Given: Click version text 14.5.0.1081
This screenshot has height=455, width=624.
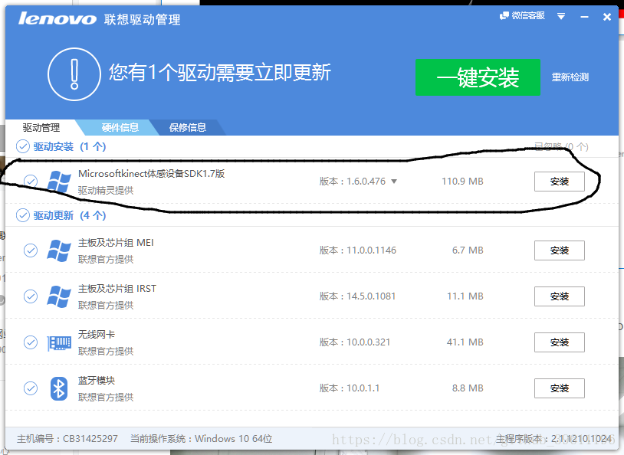Looking at the screenshot, I should [371, 296].
